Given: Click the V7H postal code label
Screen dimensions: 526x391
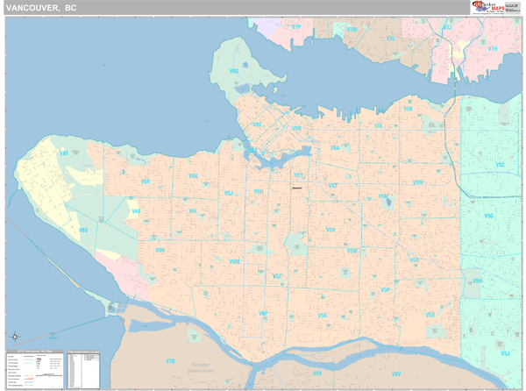Looking at the screenshot, I should point(492,49).
